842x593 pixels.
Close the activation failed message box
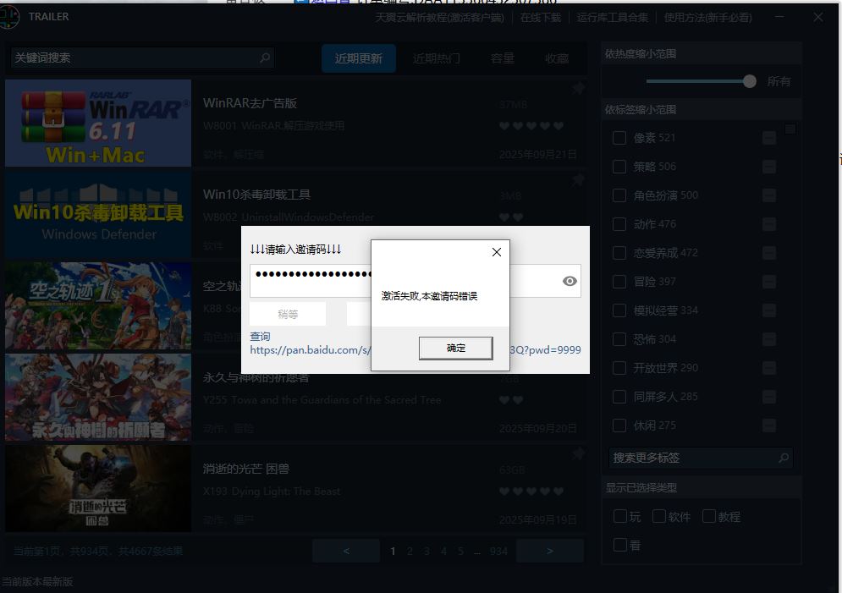click(x=497, y=252)
